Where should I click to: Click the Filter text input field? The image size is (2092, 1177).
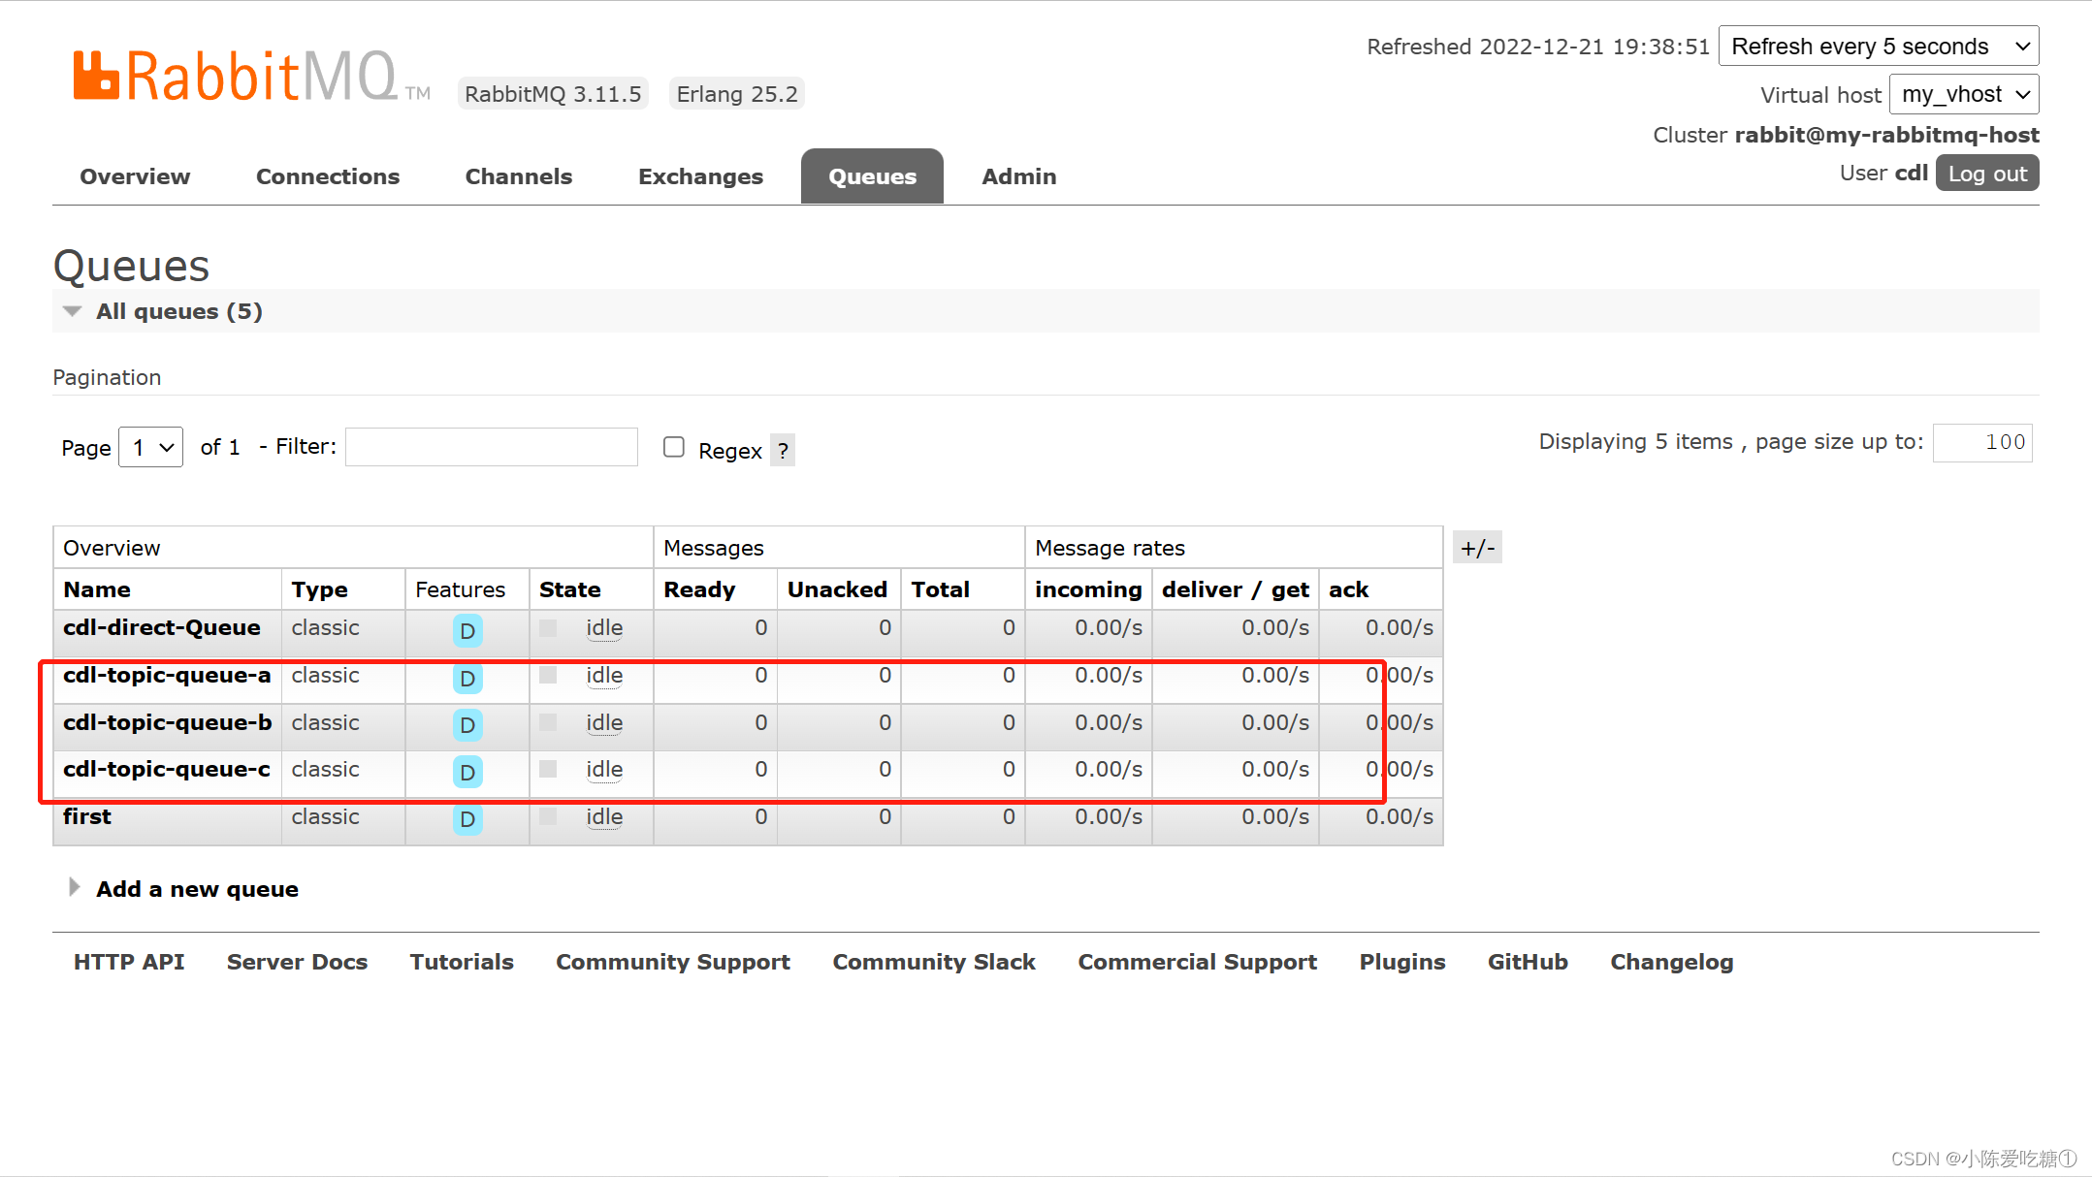tap(491, 447)
